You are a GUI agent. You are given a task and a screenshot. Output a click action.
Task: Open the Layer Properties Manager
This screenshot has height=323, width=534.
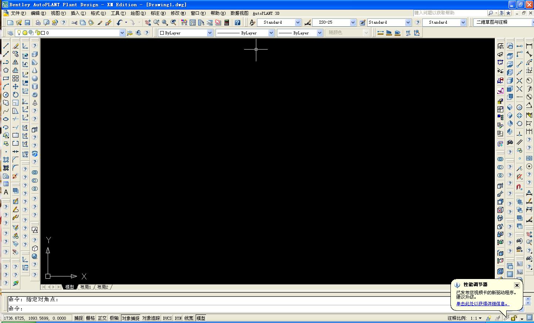tap(10, 33)
